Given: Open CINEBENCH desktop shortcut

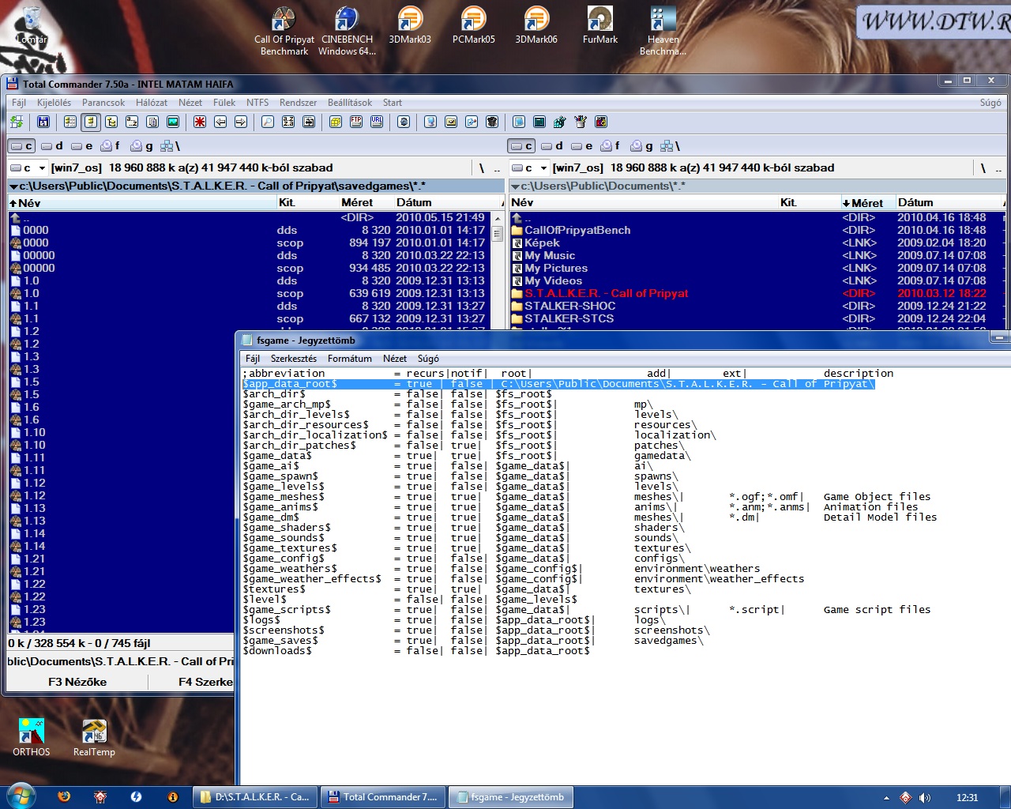Looking at the screenshot, I should click(347, 30).
